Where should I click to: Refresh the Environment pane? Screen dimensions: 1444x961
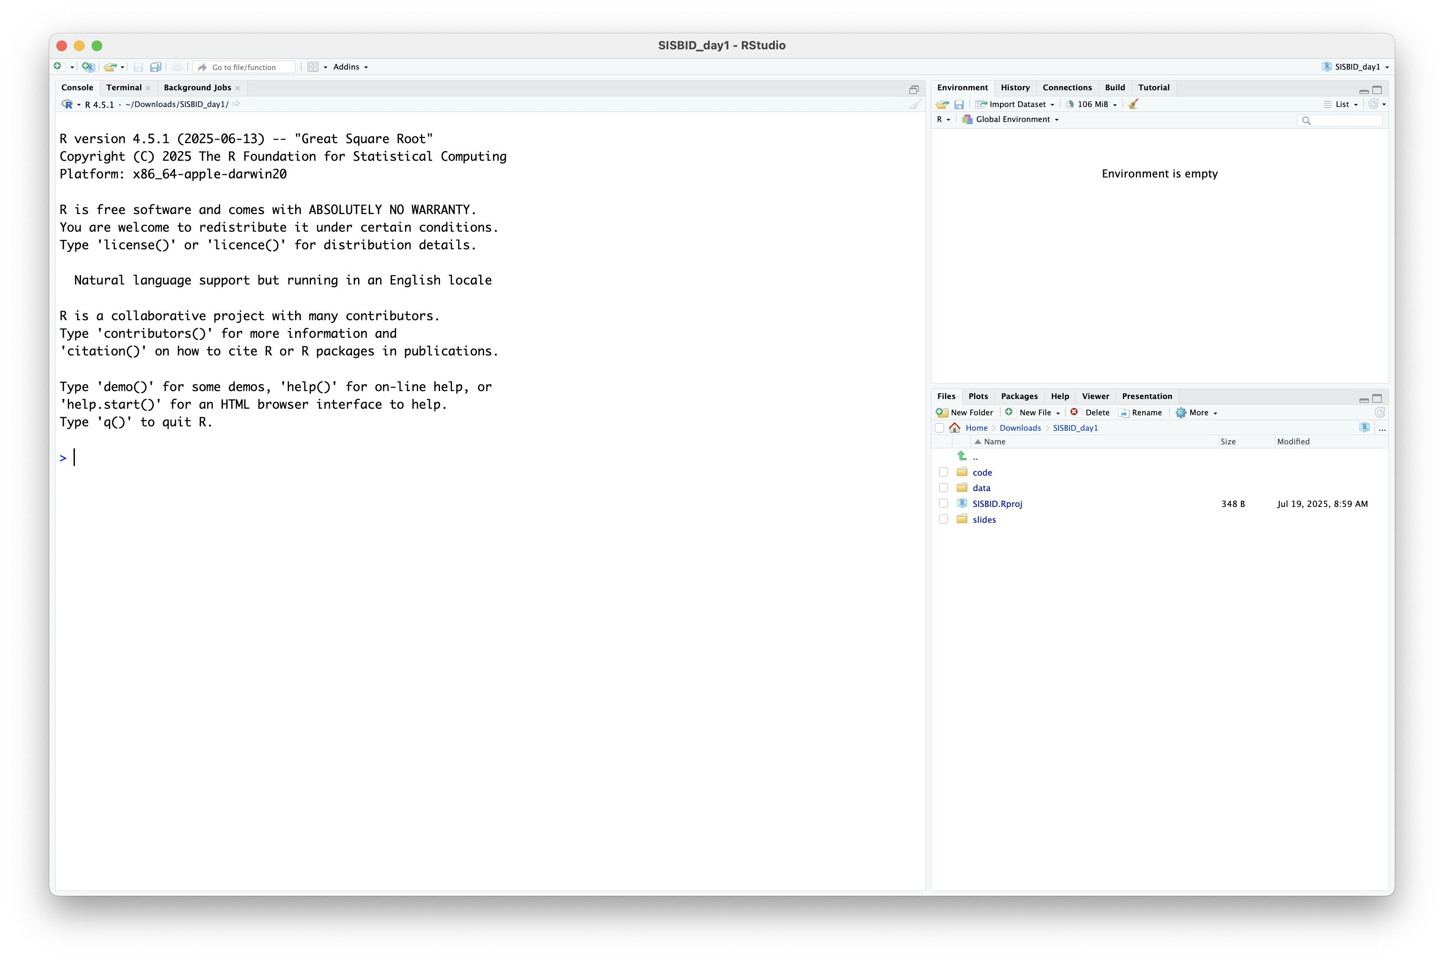click(x=1374, y=103)
